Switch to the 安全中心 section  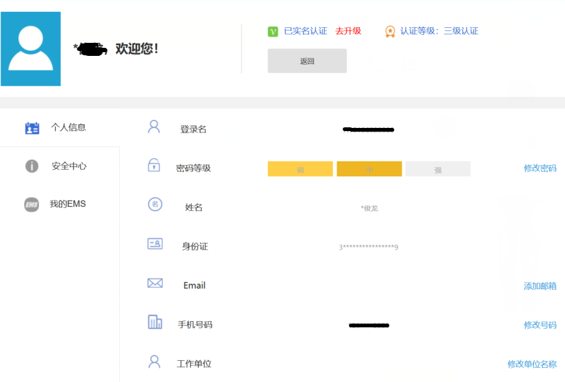pyautogui.click(x=68, y=166)
